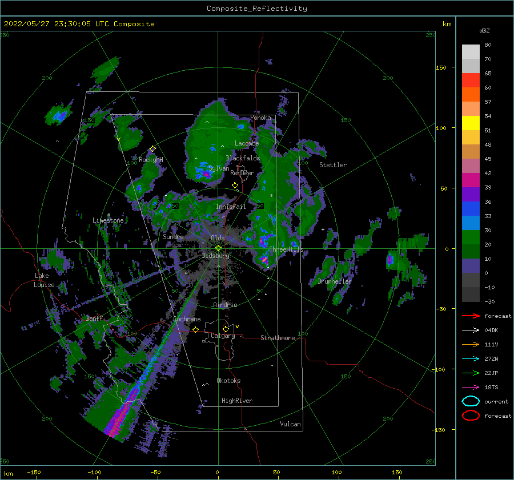Click the red forecast ellipse icon
514x480 pixels.
click(471, 416)
